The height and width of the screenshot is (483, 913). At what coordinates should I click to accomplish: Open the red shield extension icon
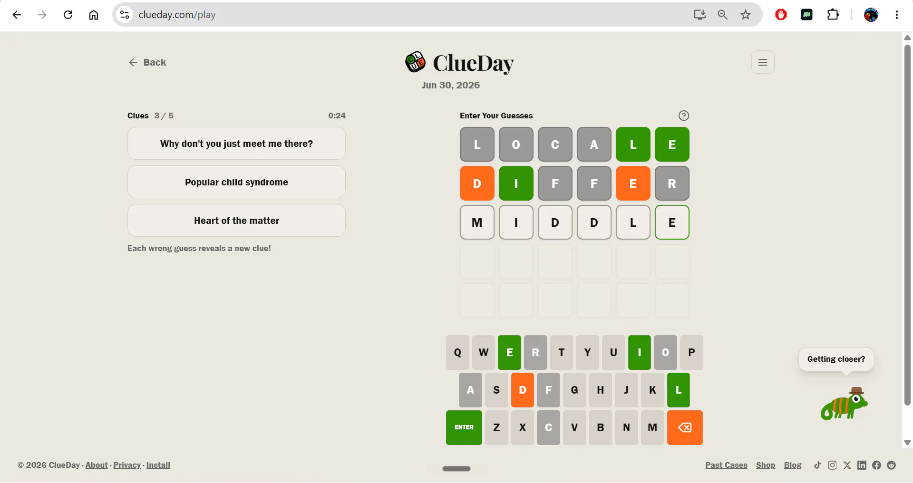781,15
